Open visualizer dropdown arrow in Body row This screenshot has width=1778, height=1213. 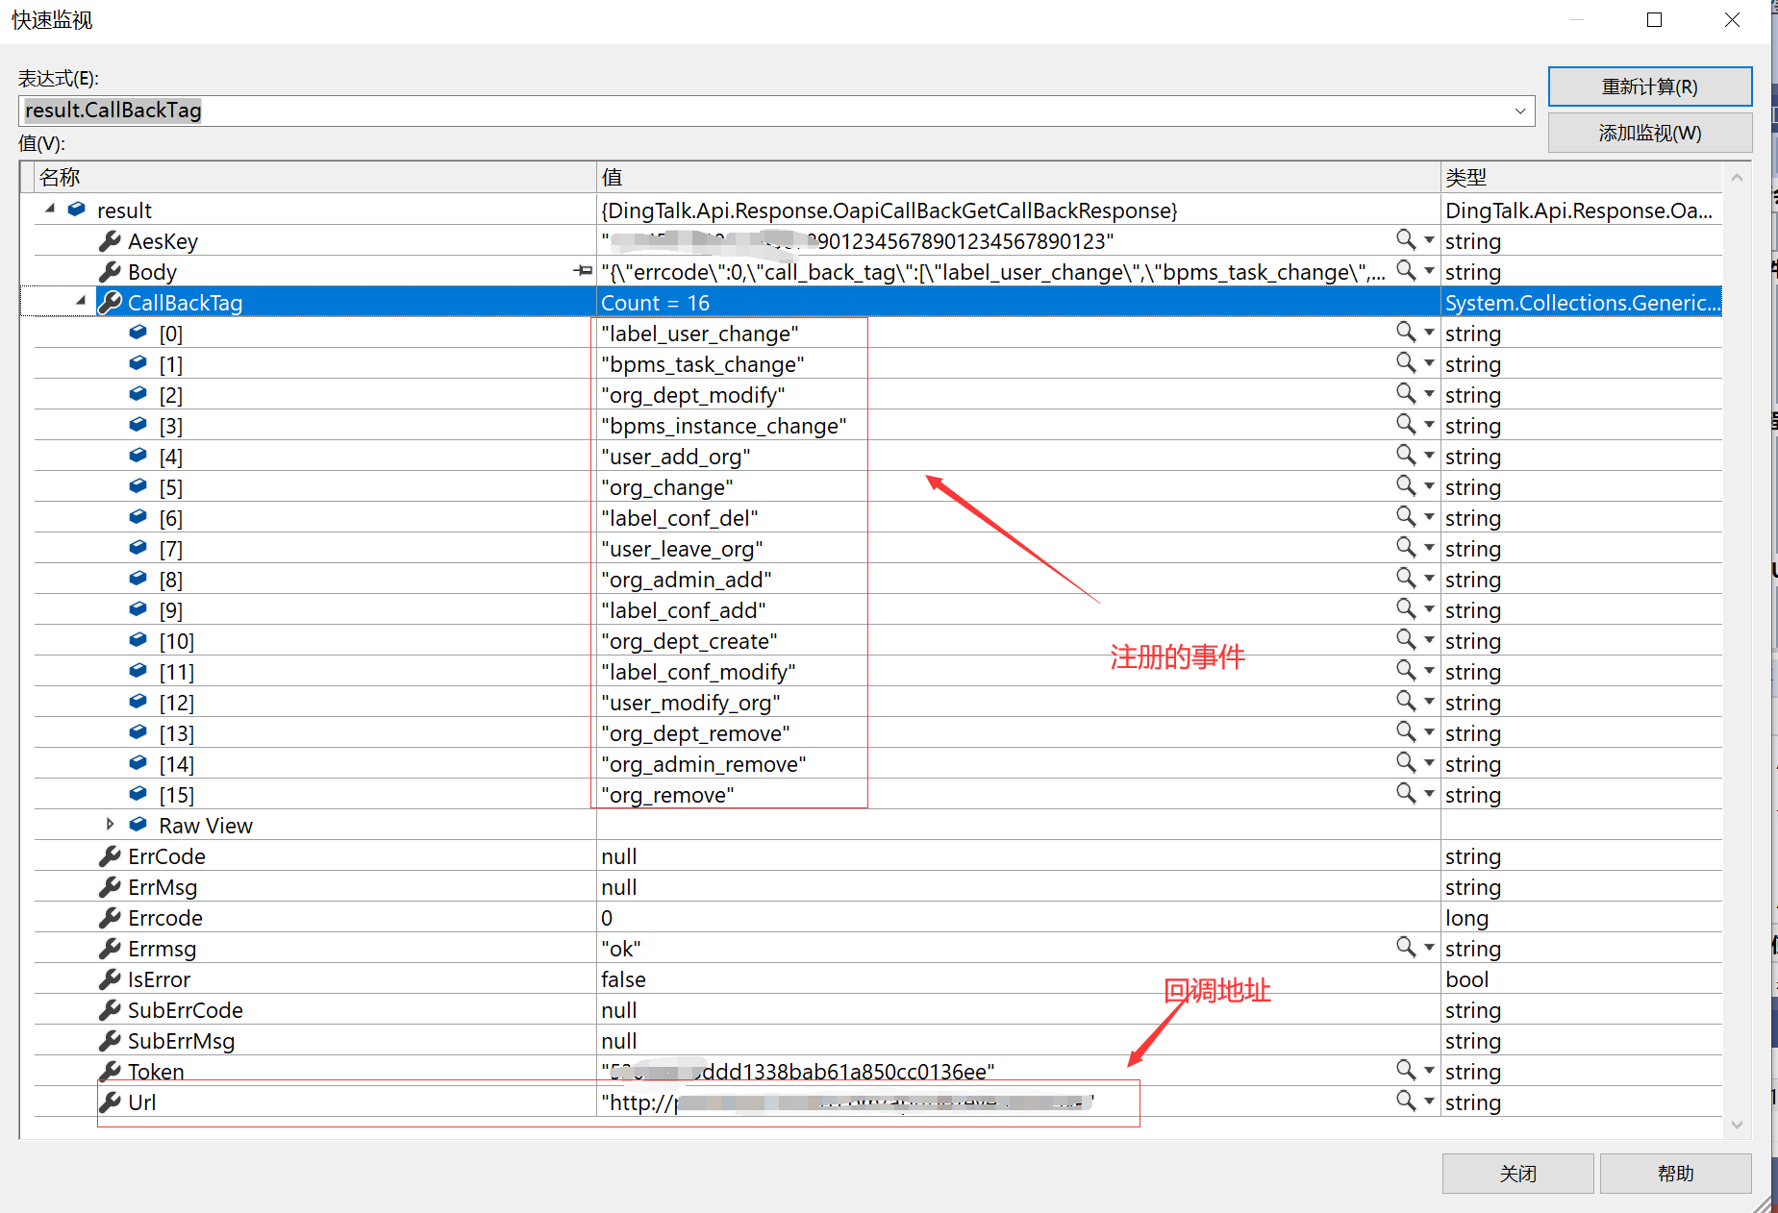point(1429,271)
